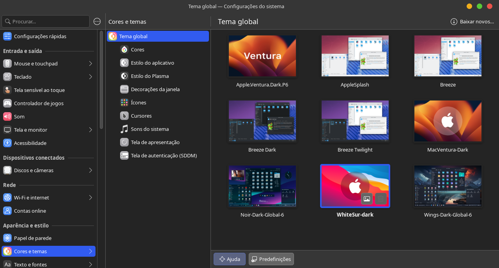Viewport: 499px width, 268px height.
Task: Click the Cores color wheel icon
Action: pos(124,49)
